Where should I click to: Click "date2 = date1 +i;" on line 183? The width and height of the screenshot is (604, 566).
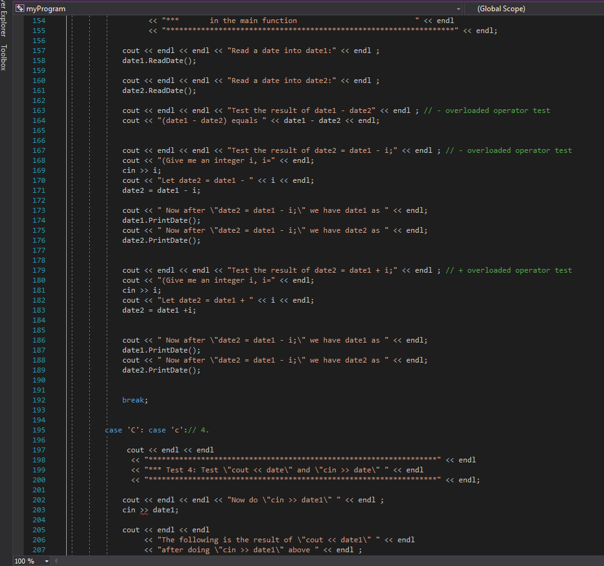(159, 310)
